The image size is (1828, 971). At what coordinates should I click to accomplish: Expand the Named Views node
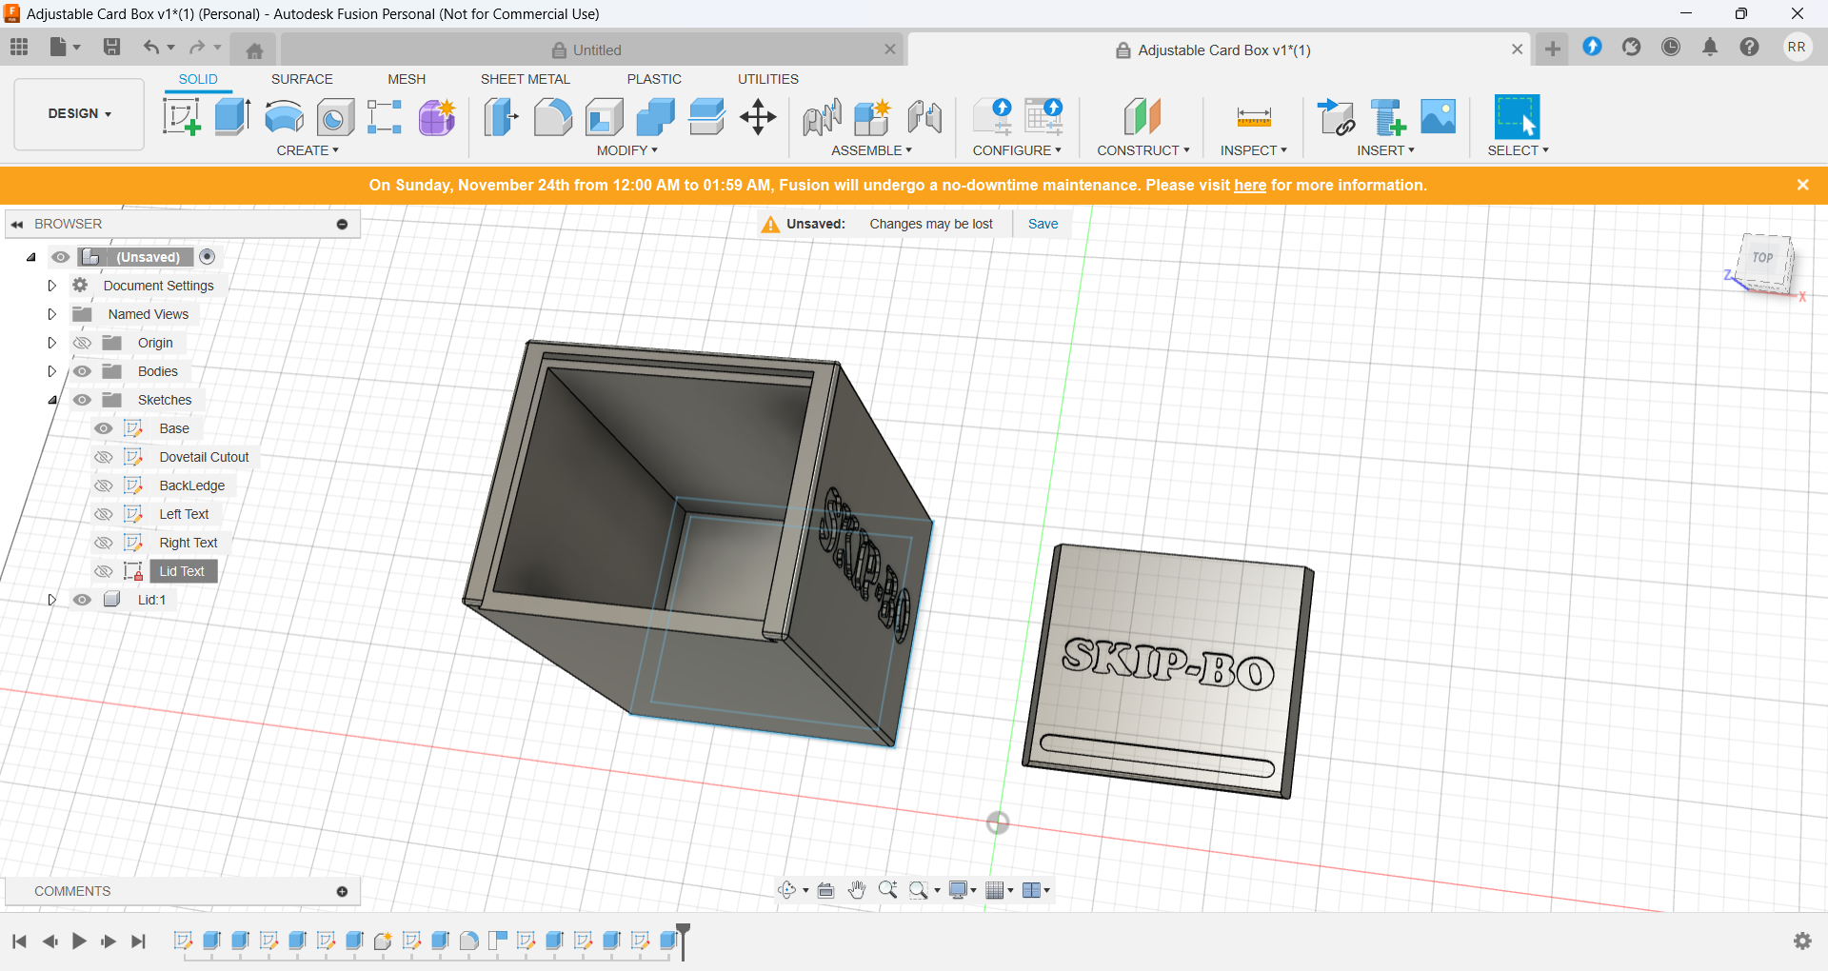pos(52,314)
